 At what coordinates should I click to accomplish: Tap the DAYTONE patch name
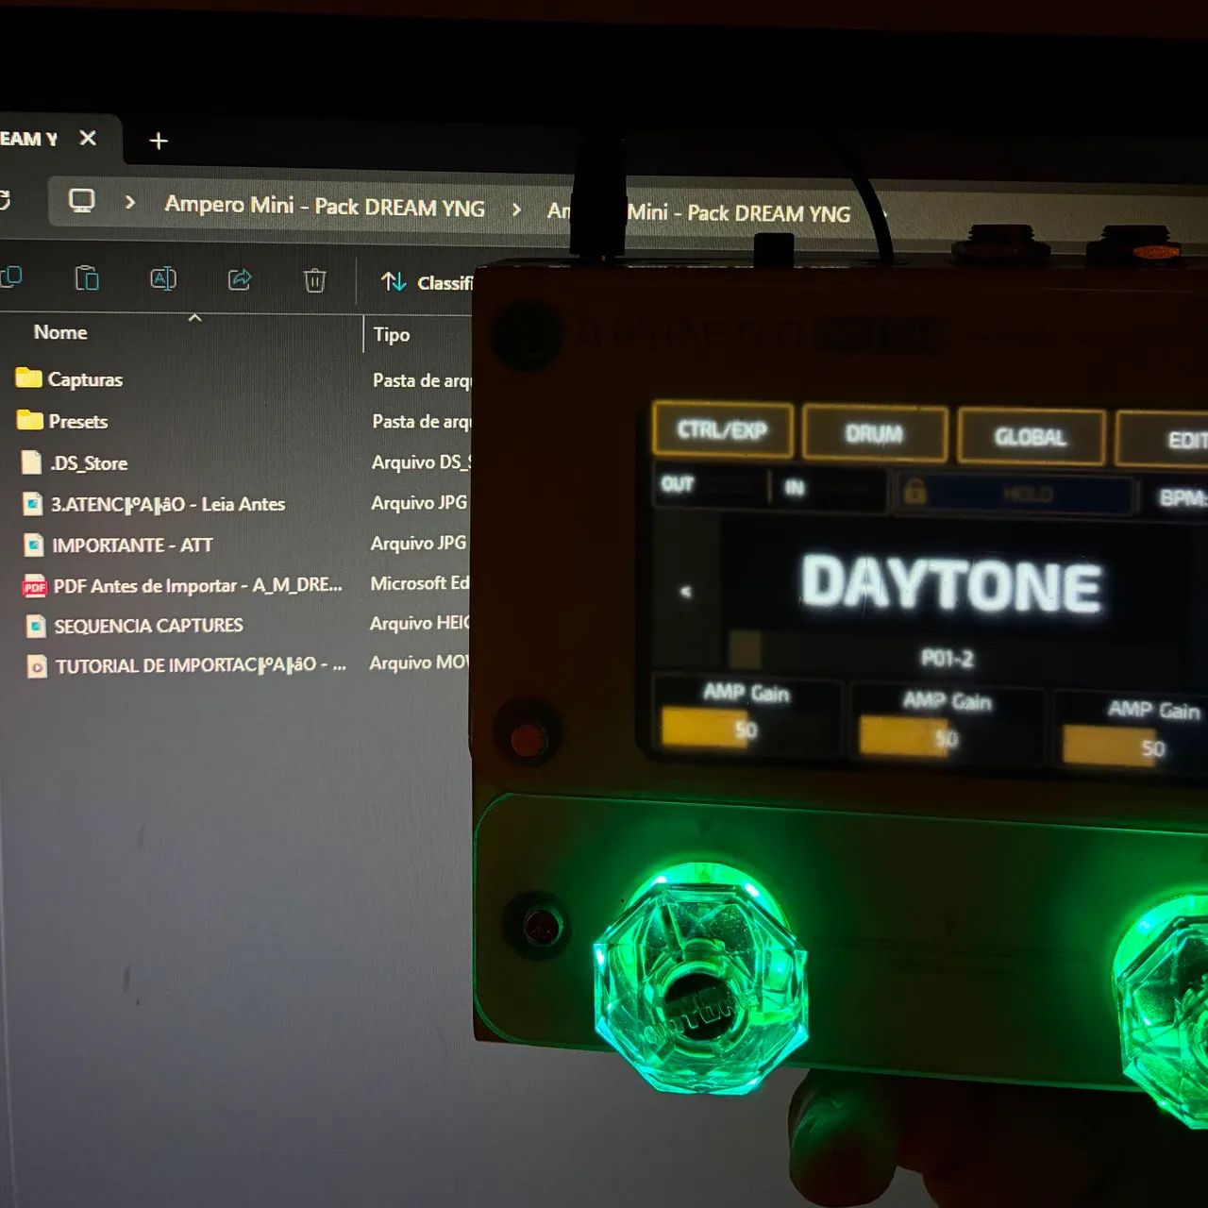point(951,582)
